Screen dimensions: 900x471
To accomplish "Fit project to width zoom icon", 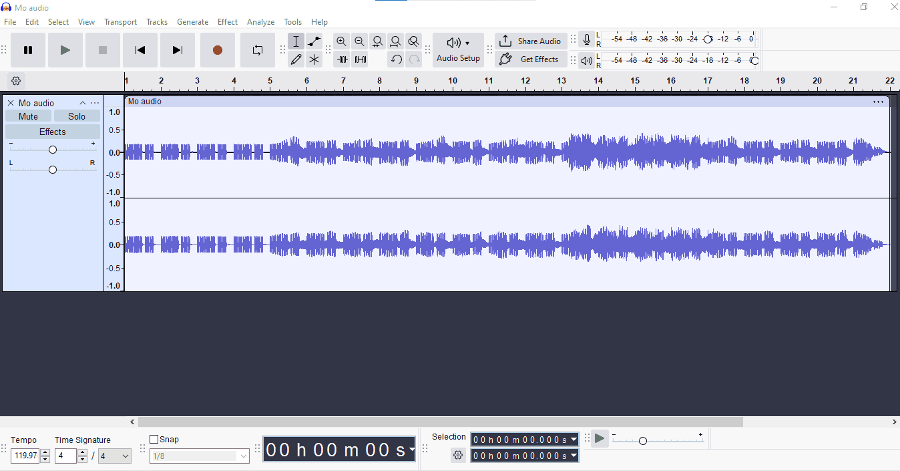I will pos(396,41).
